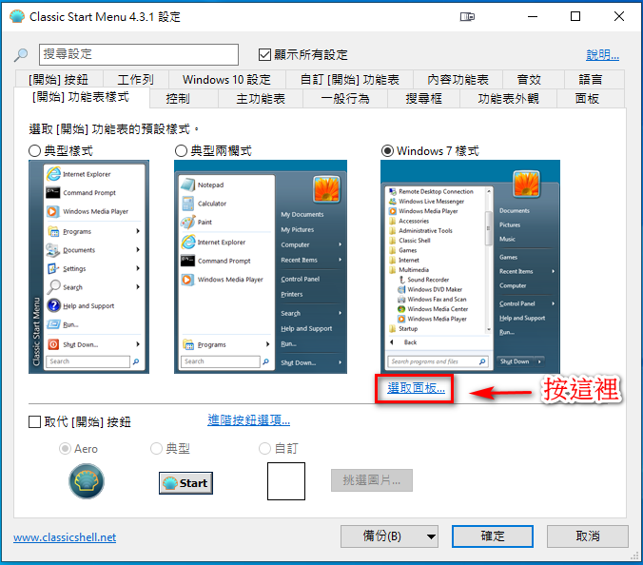Image resolution: width=643 pixels, height=565 pixels.
Task: Click the 典型兩欄式 menu preview image
Action: click(x=261, y=267)
